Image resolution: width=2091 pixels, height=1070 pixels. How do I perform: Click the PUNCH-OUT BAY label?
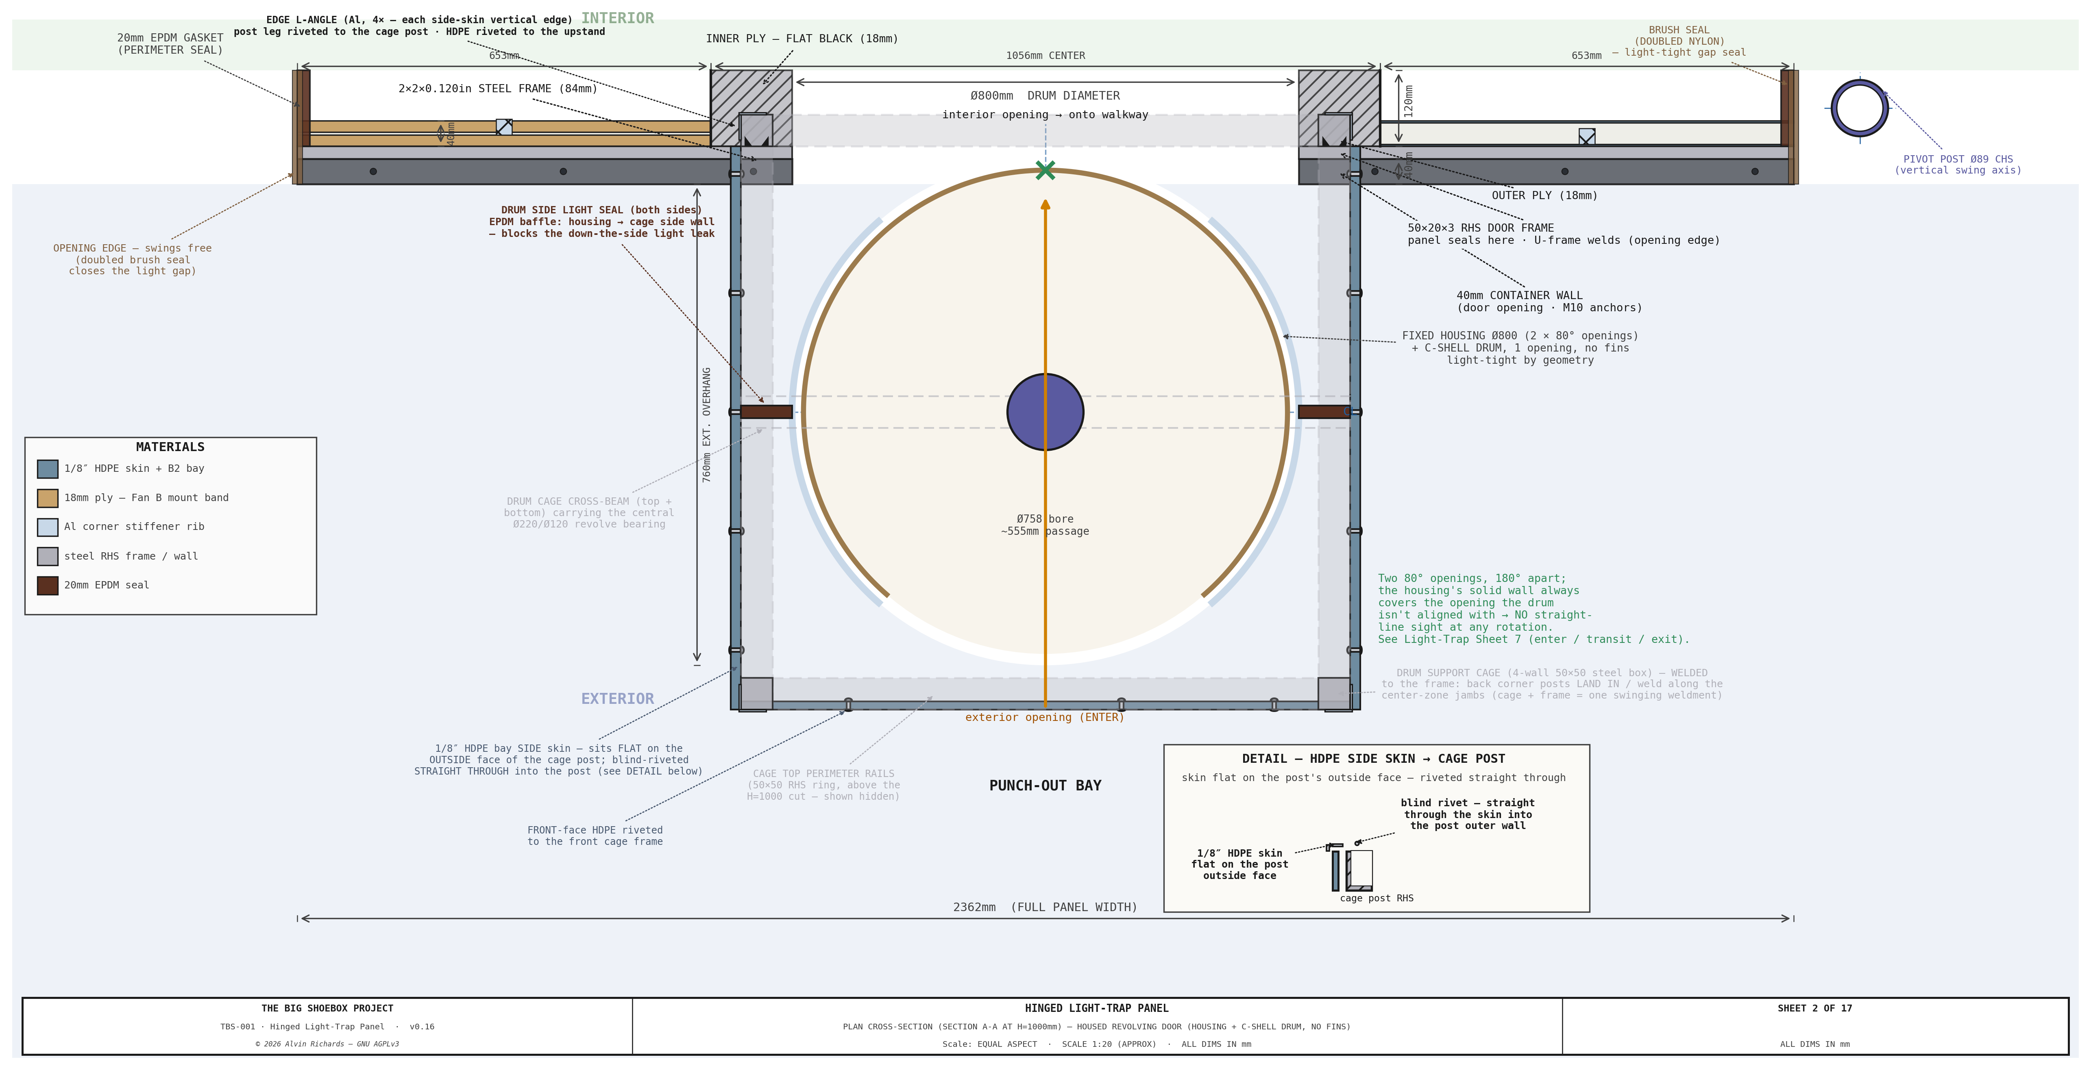point(1045,785)
